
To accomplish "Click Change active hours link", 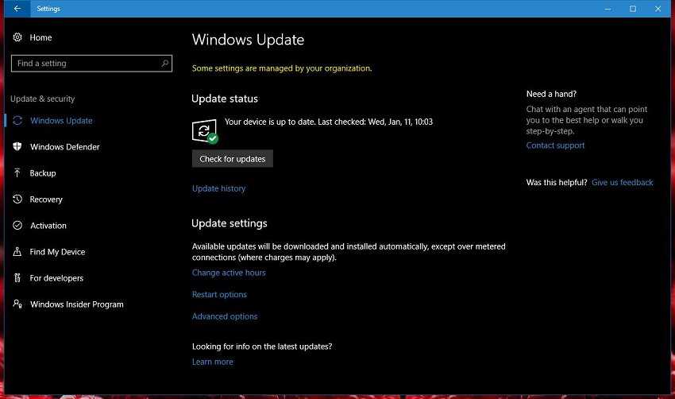I will point(229,273).
